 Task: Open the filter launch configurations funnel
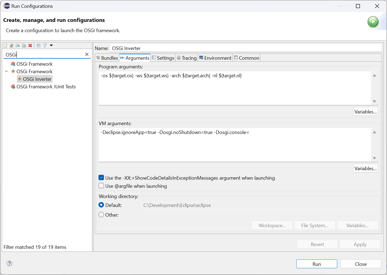click(45, 45)
